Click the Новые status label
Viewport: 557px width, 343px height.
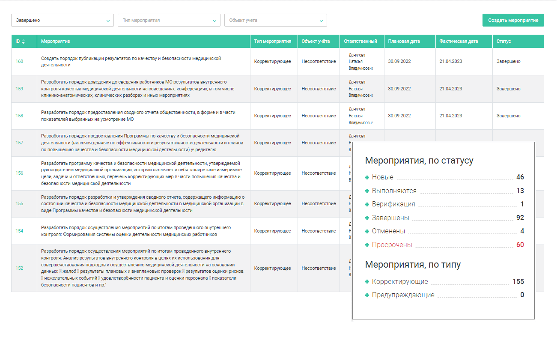point(382,177)
